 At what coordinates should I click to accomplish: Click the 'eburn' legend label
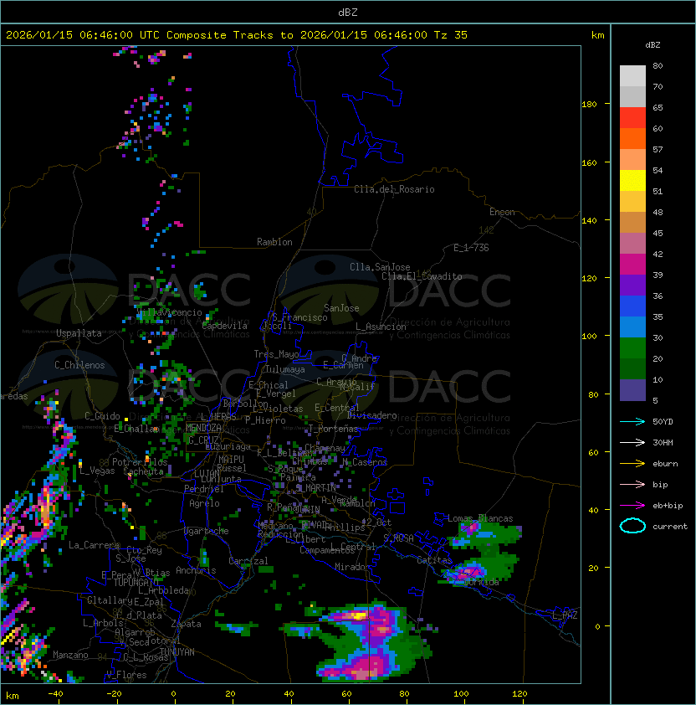(x=665, y=464)
